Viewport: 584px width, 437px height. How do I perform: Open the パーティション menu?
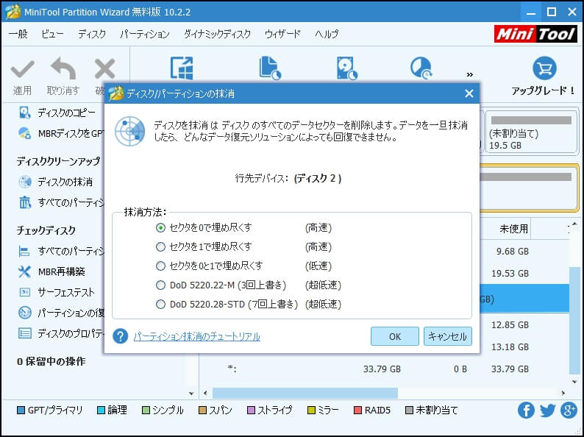[145, 34]
